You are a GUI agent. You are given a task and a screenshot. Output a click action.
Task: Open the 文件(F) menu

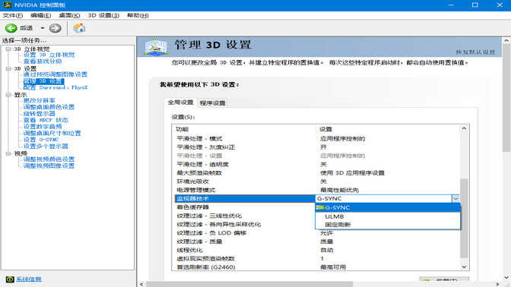[12, 15]
